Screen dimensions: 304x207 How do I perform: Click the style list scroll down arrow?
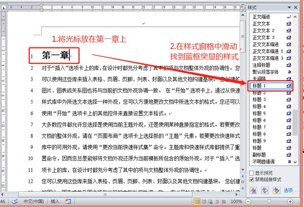295,162
